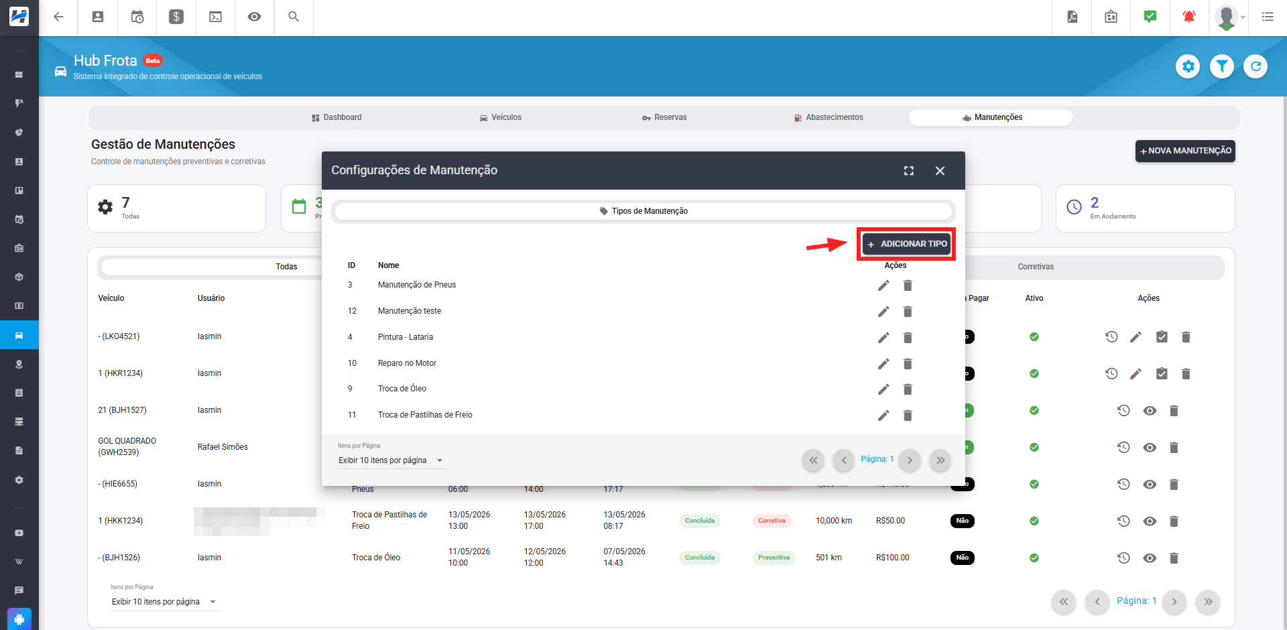Image resolution: width=1287 pixels, height=630 pixels.
Task: Toggle the eye icon in top toolbar
Action: (x=254, y=17)
